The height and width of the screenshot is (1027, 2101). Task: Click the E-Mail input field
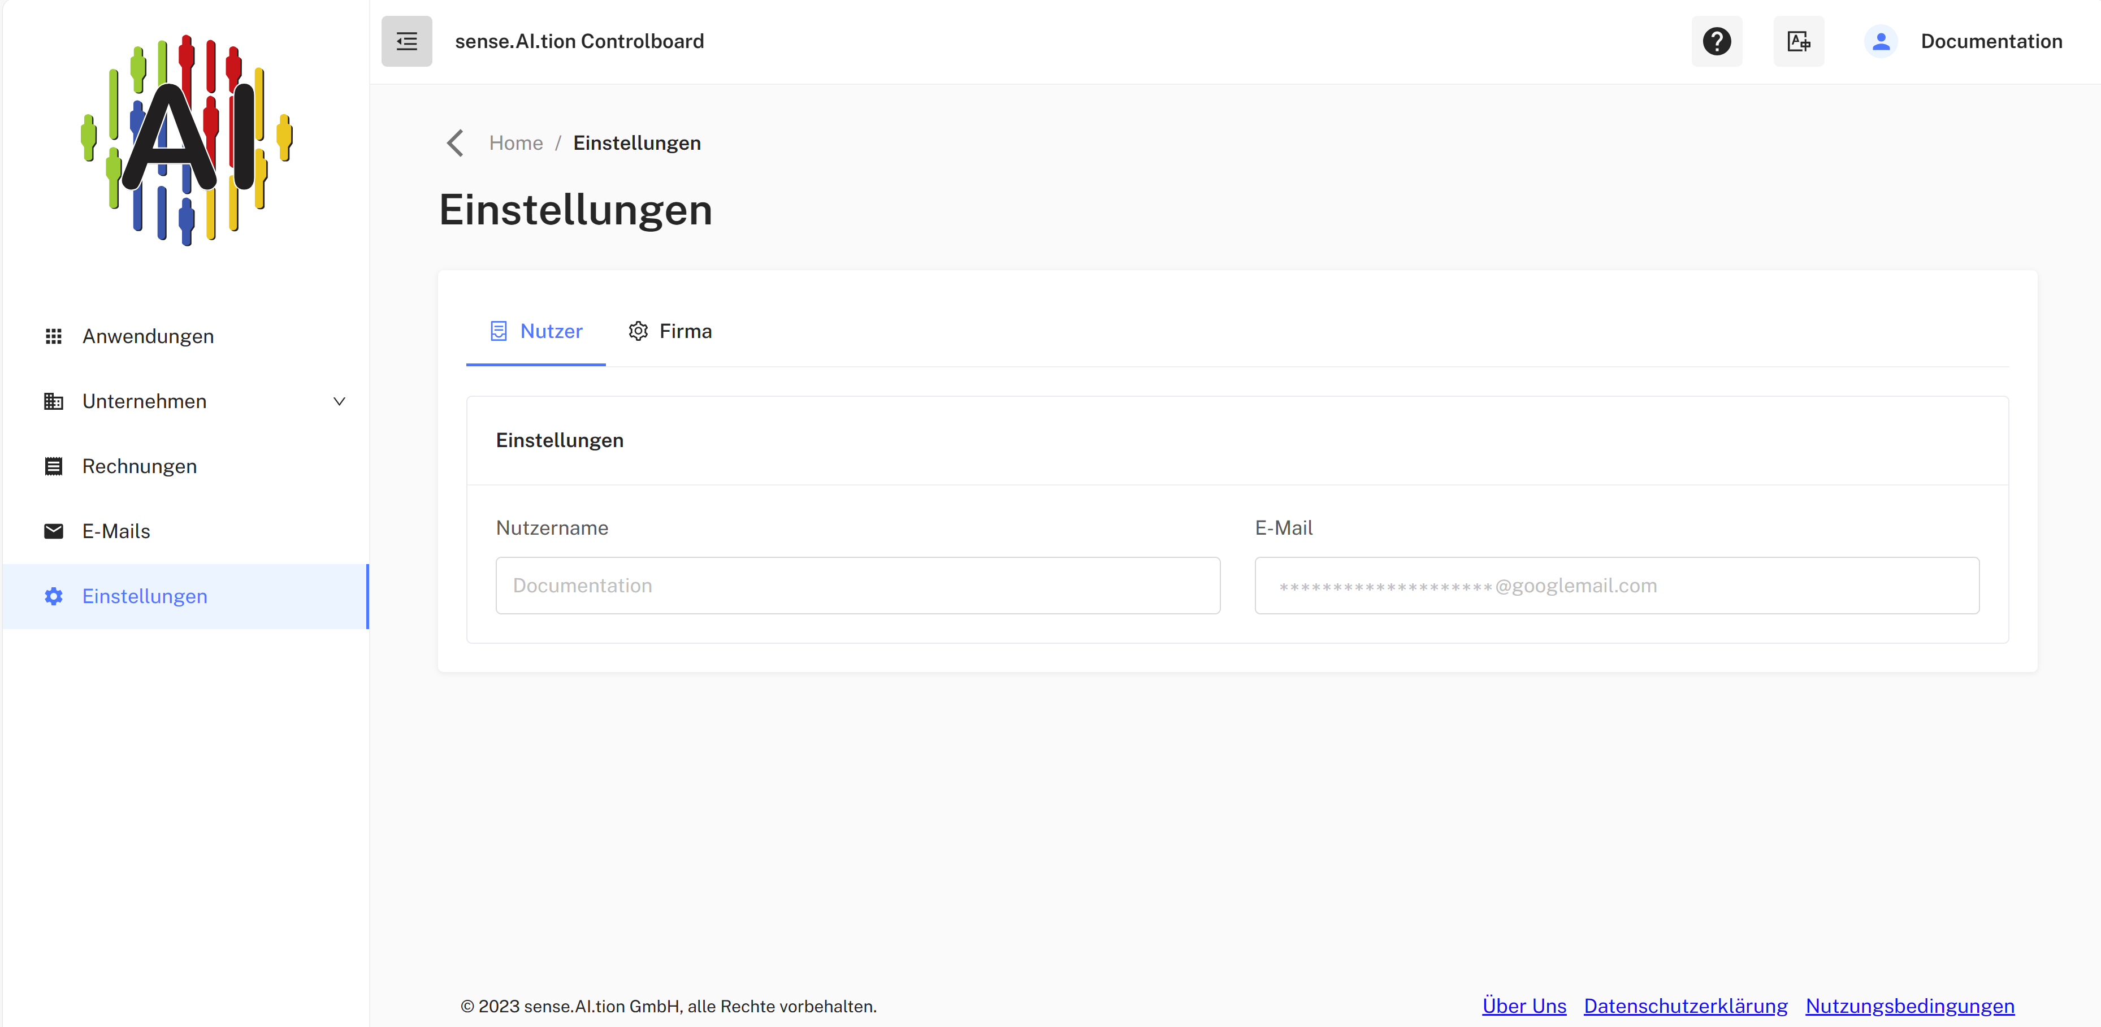(1617, 586)
